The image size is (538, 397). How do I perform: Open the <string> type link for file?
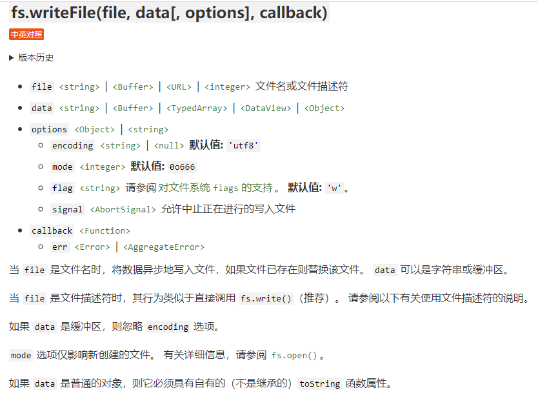(x=79, y=87)
